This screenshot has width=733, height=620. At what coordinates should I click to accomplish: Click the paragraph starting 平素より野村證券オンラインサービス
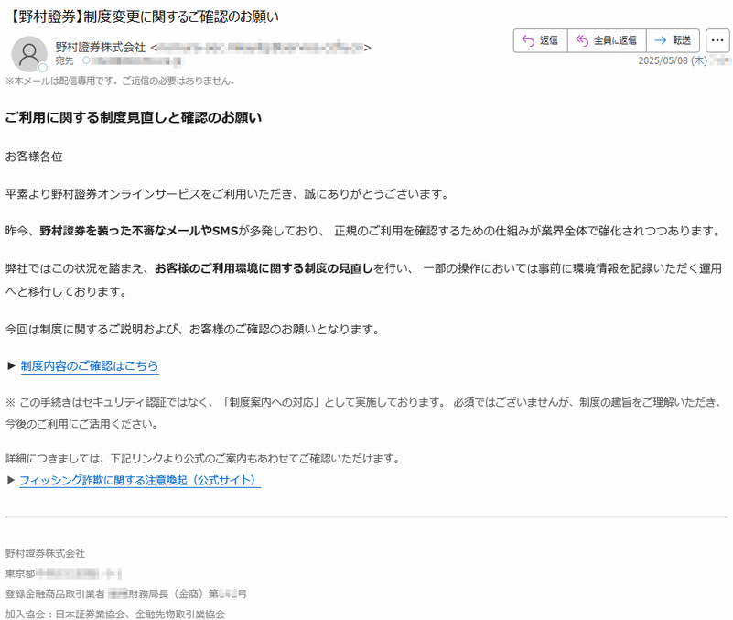[x=227, y=194]
